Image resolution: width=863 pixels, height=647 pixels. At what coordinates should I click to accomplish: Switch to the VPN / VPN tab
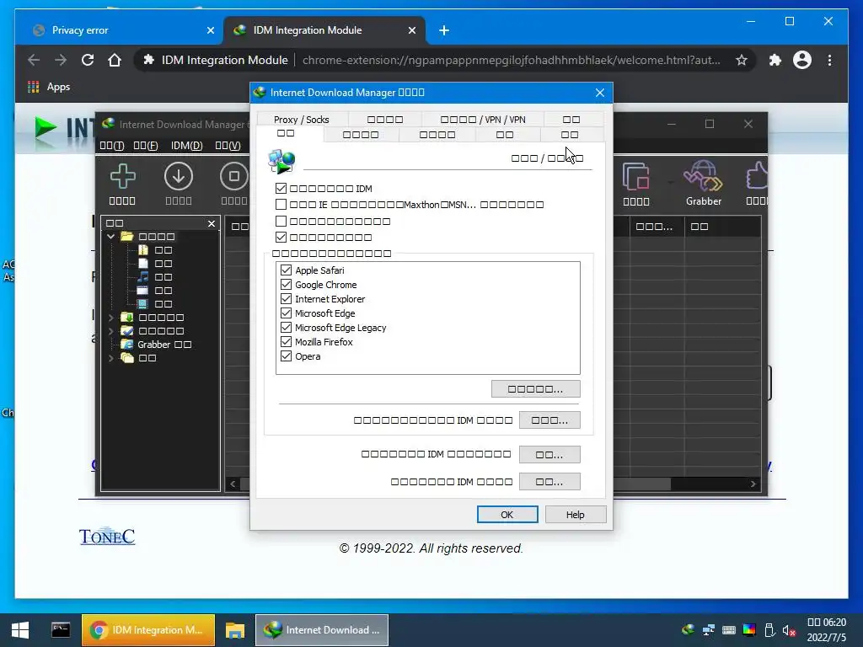pos(483,120)
